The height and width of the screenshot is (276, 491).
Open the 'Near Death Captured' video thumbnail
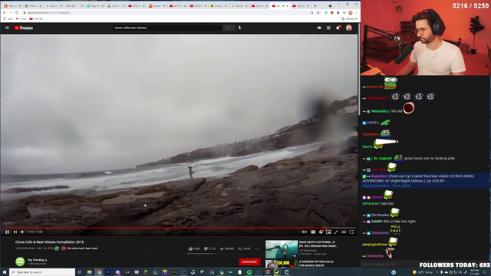(282, 249)
